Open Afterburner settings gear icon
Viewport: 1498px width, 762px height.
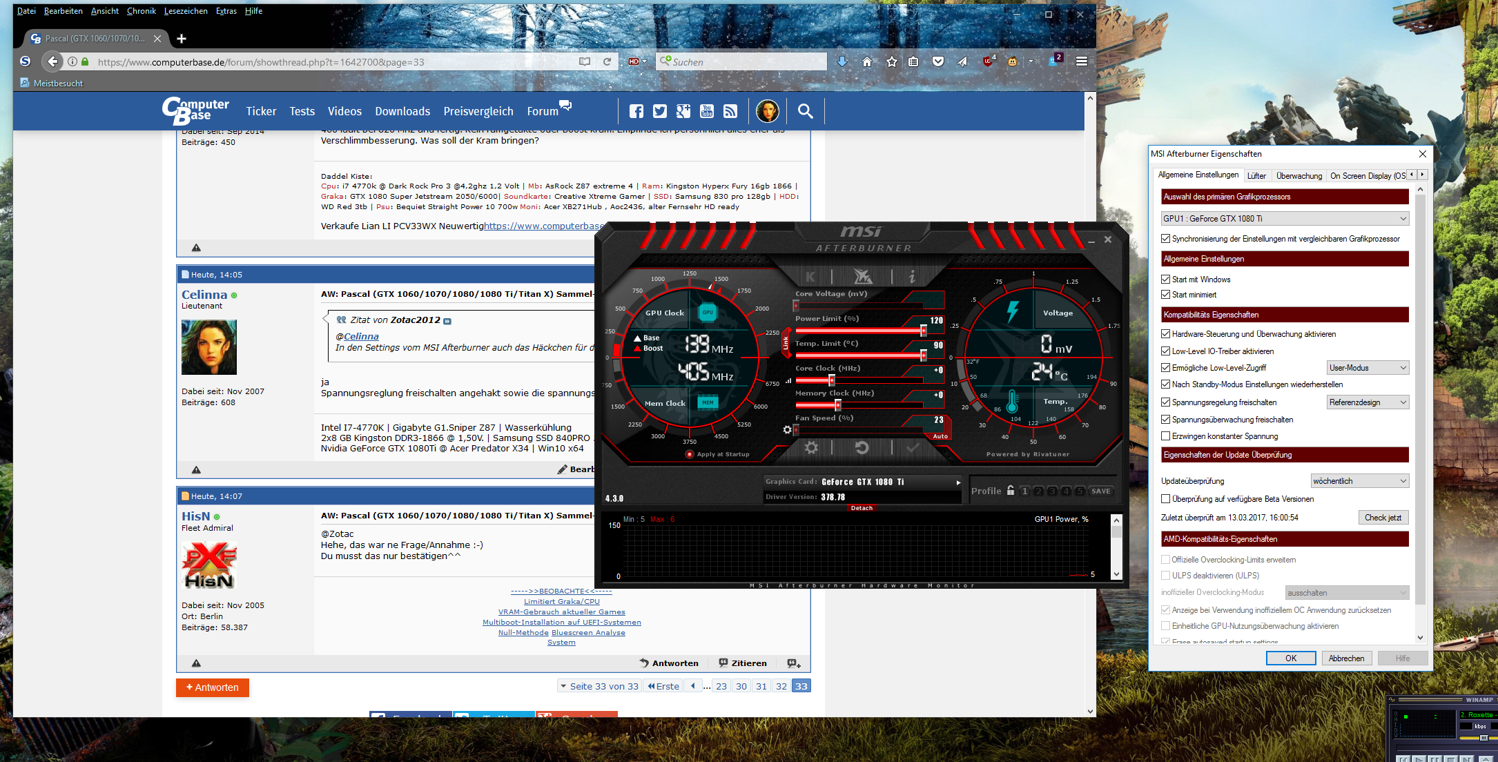(x=811, y=448)
